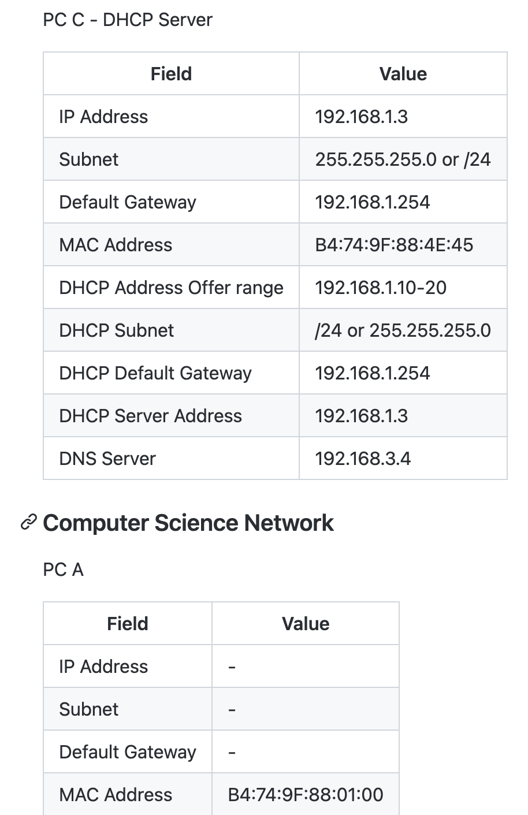528x815 pixels.
Task: Click the PC C - DHCP Server heading
Action: [x=127, y=19]
